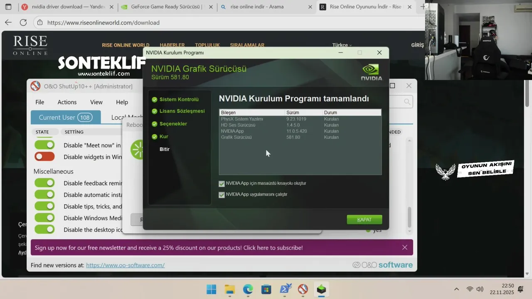Toggle the 'Disable the desktop icon' switch
The image size is (532, 299).
(x=44, y=229)
